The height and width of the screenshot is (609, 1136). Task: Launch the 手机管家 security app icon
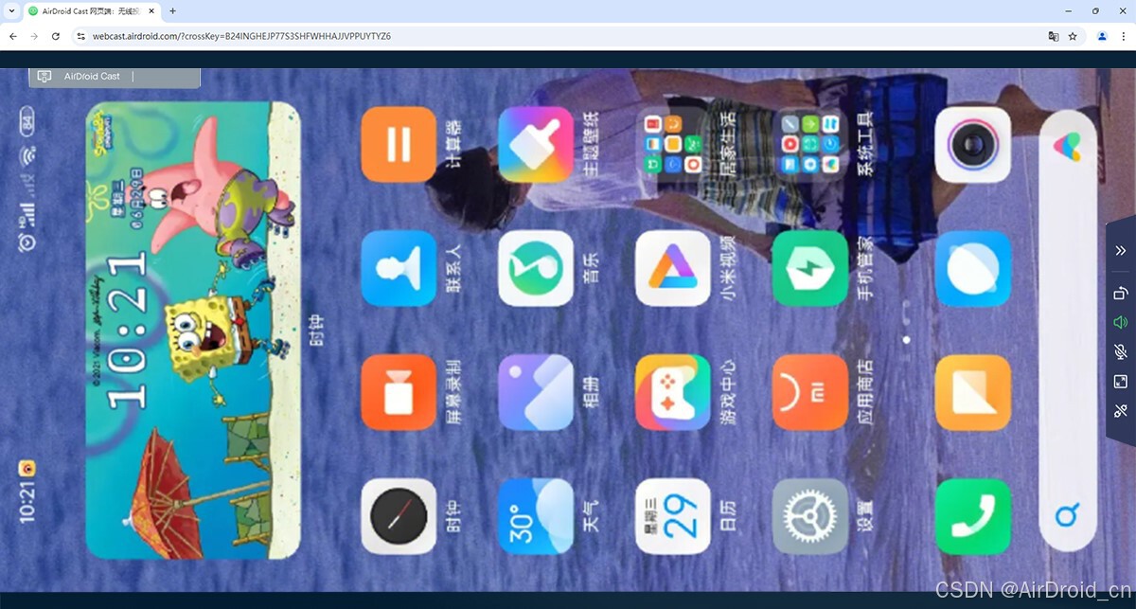click(810, 268)
